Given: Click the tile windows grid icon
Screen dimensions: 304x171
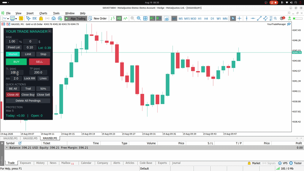Looking at the screenshot, I should [x=145, y=18].
